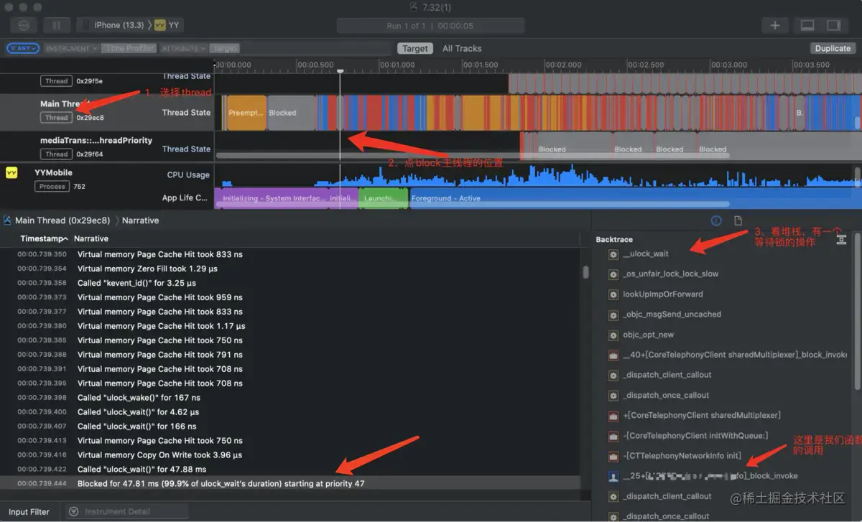Click the Duplicate button
The width and height of the screenshot is (862, 522).
[x=833, y=48]
